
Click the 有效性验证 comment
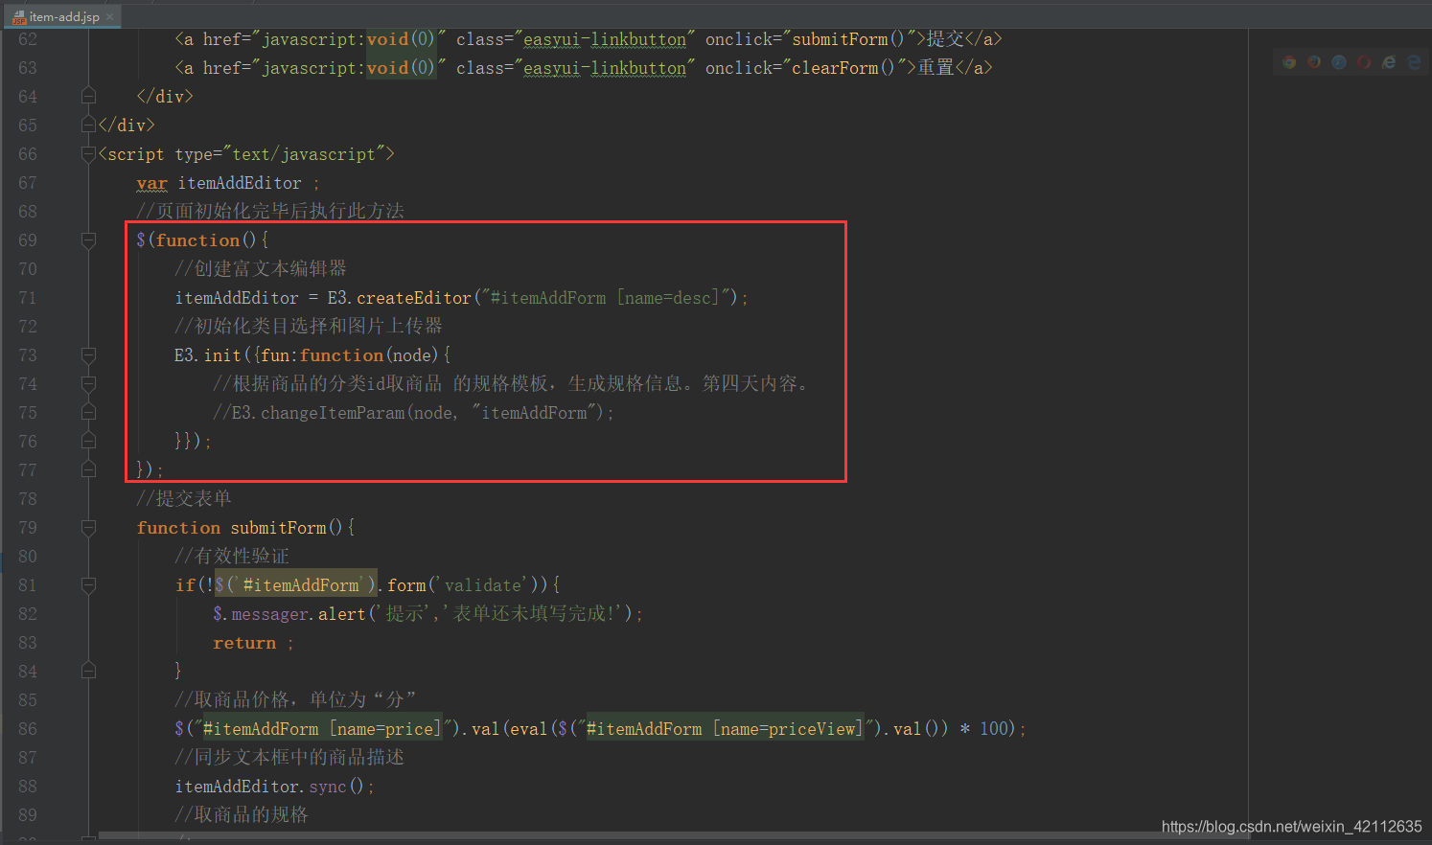tap(232, 556)
